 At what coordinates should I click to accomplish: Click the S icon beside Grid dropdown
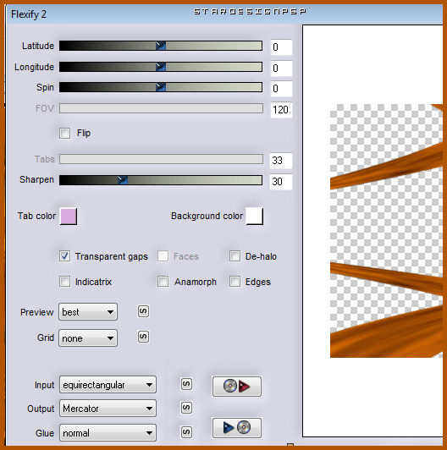(x=143, y=337)
